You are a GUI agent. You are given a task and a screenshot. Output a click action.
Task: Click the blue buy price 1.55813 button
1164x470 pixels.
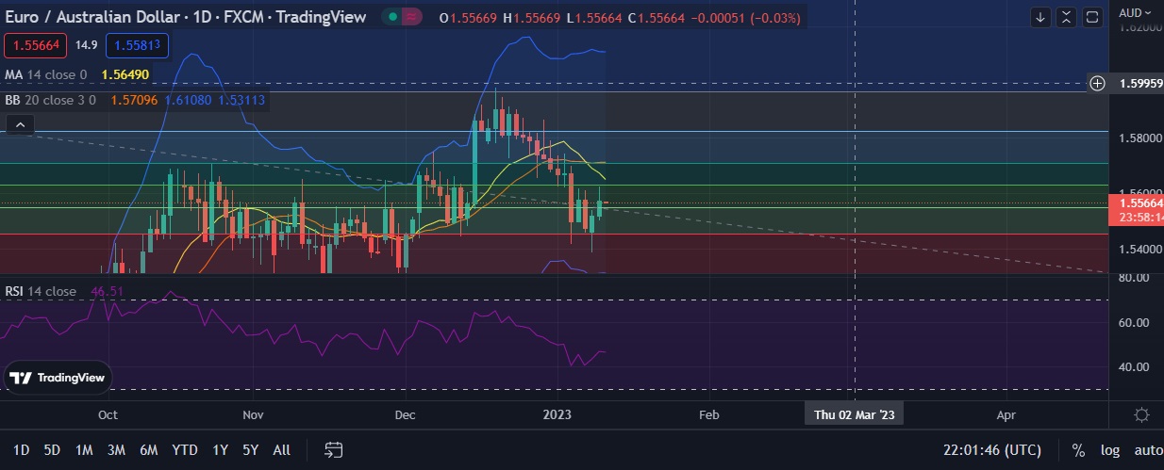coord(138,44)
